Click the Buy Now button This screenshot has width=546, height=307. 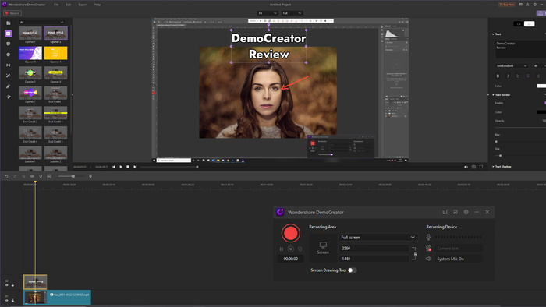click(507, 5)
